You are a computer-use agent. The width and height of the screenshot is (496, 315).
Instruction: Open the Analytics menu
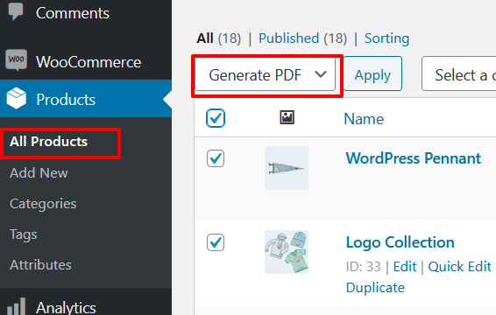pos(66,307)
